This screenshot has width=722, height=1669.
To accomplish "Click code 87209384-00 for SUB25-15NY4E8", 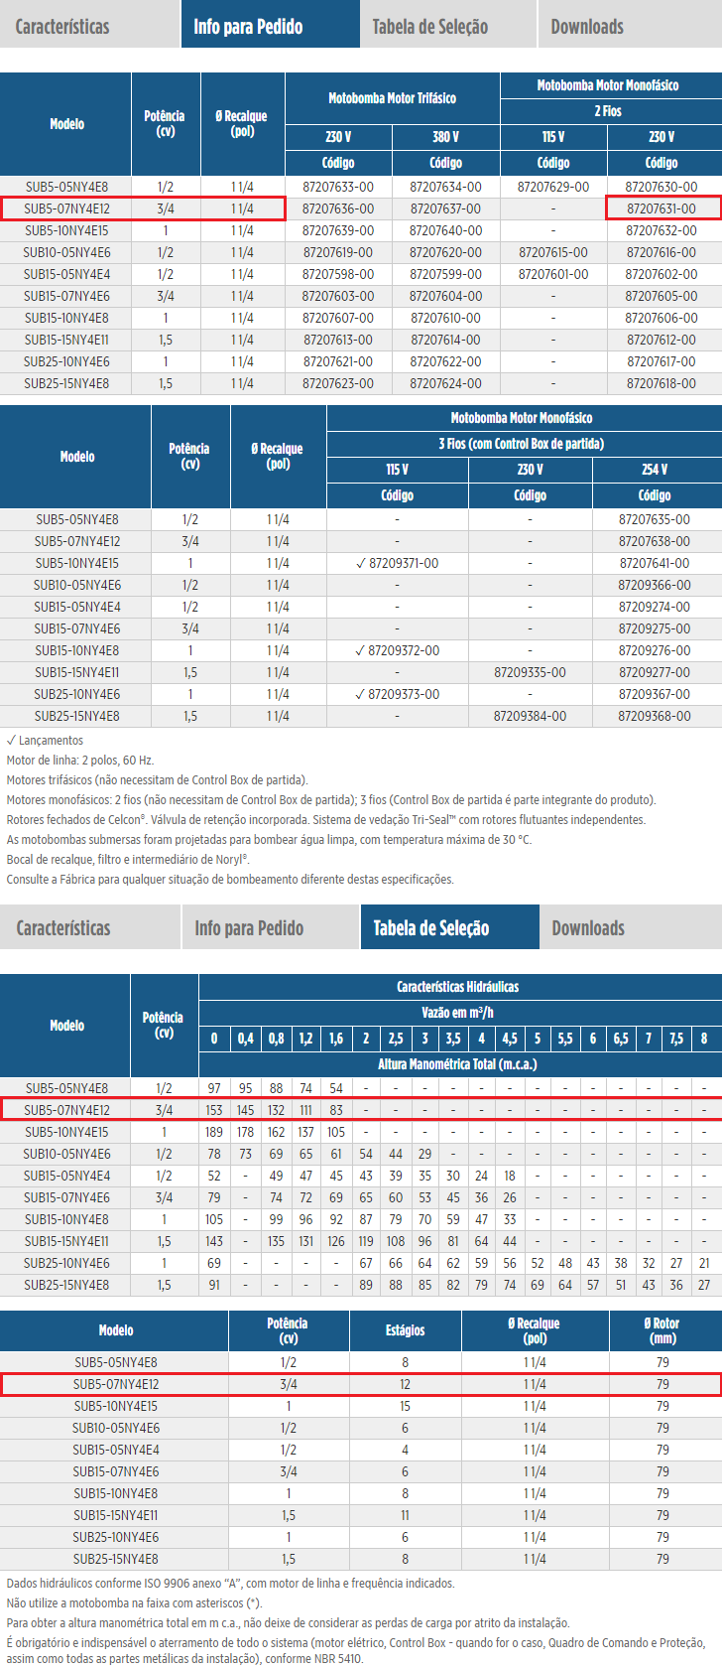I will pyautogui.click(x=530, y=716).
